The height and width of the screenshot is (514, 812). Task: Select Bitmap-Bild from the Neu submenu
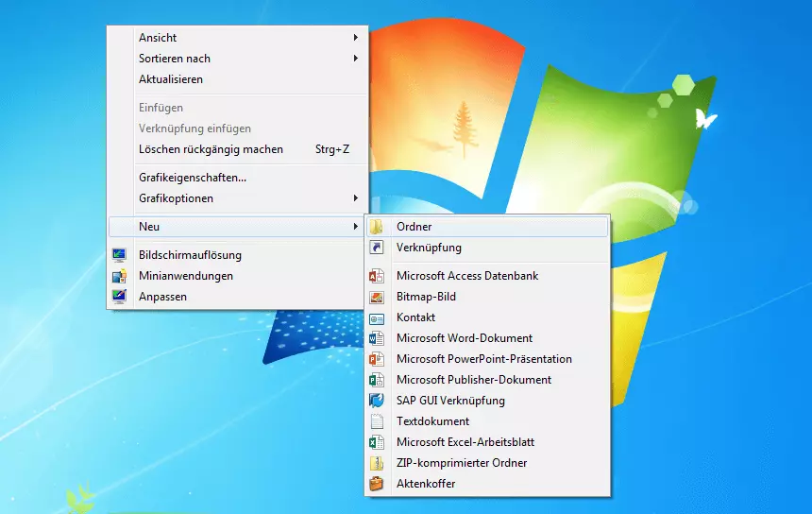pyautogui.click(x=487, y=297)
